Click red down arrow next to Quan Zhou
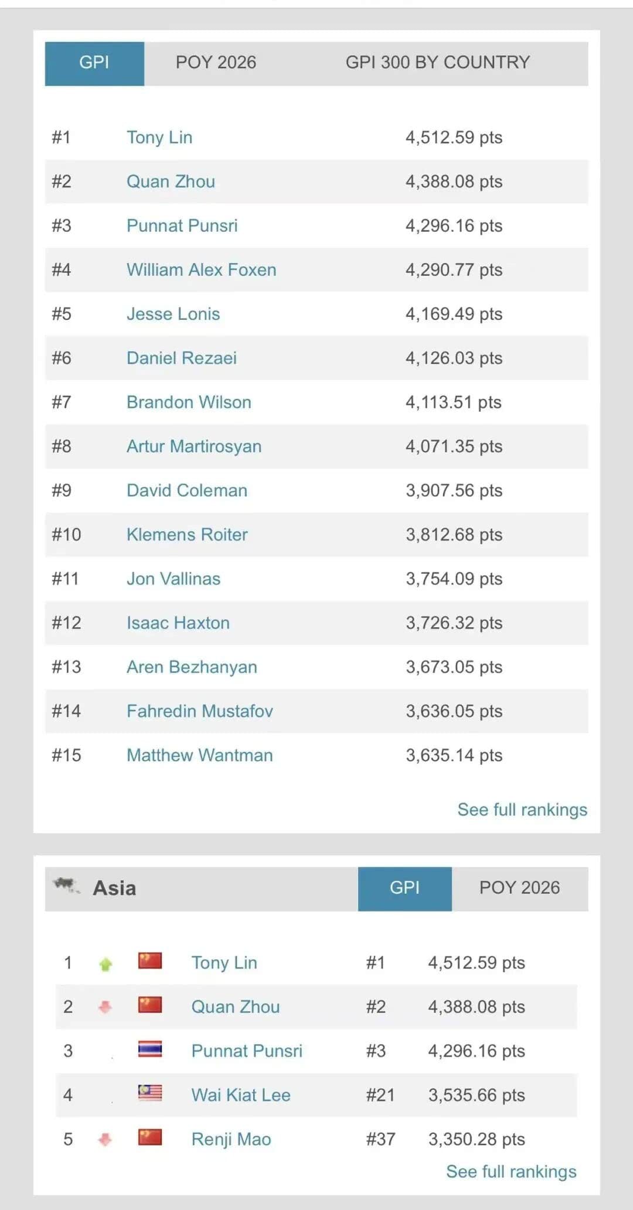Image resolution: width=633 pixels, height=1210 pixels. (105, 1007)
